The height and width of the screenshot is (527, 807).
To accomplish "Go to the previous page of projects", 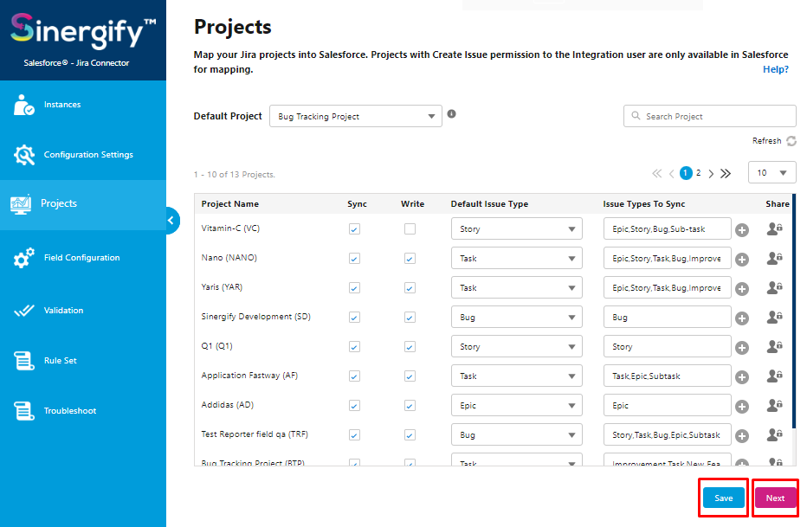I will (x=672, y=173).
